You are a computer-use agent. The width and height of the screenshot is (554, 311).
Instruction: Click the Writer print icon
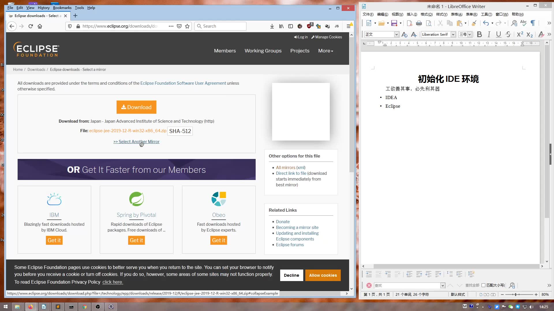[x=419, y=23]
